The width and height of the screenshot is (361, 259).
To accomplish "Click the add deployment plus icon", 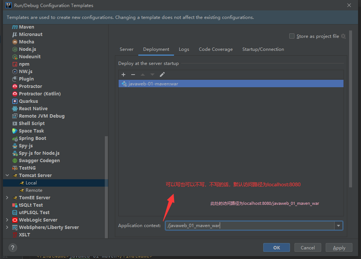I will click(x=123, y=75).
